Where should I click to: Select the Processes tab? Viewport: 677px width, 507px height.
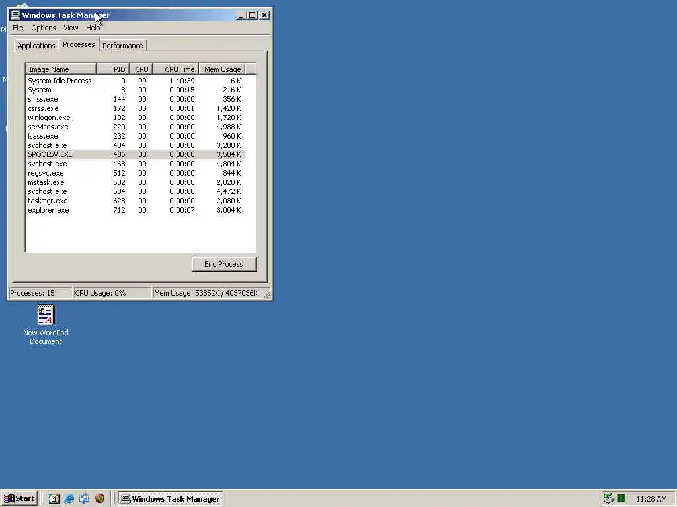pos(79,44)
